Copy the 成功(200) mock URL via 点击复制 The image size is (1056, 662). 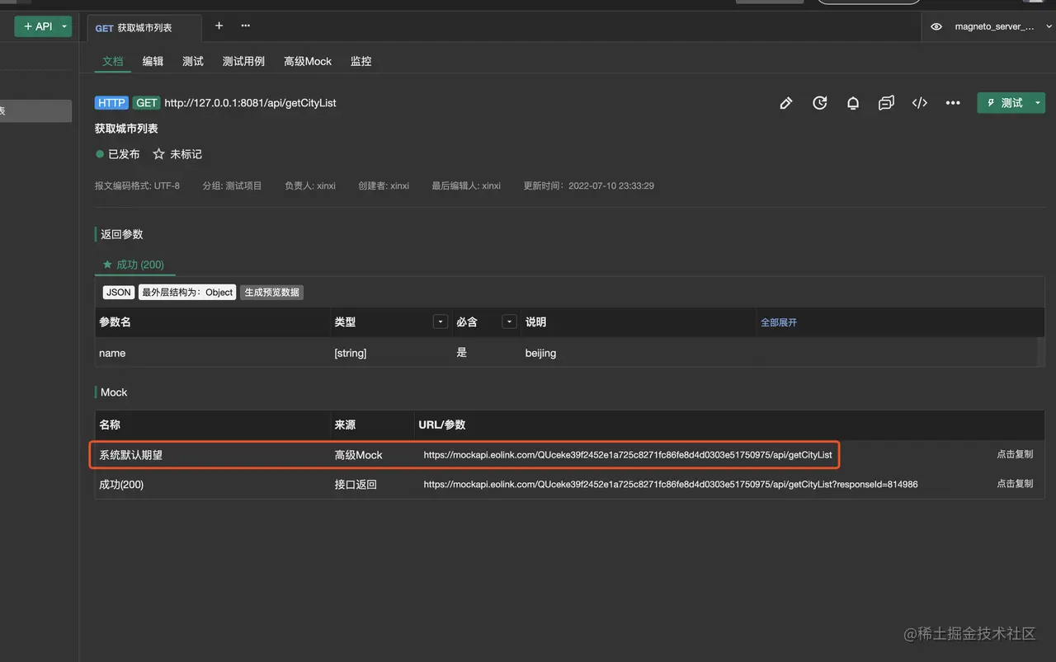tap(1015, 484)
